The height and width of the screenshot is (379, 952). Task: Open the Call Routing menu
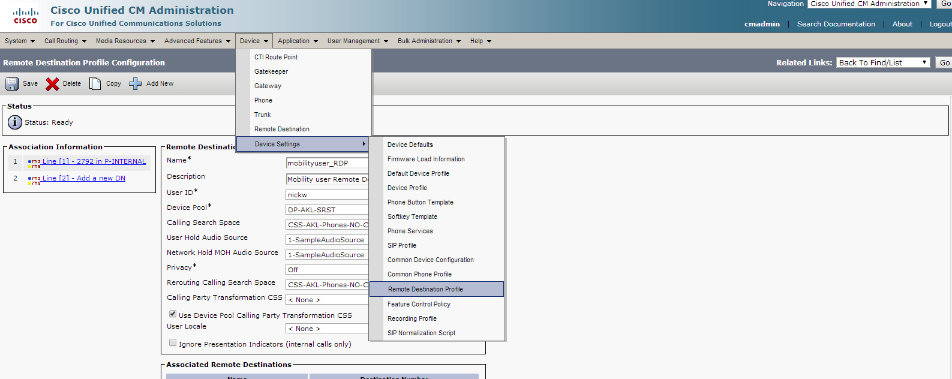65,41
